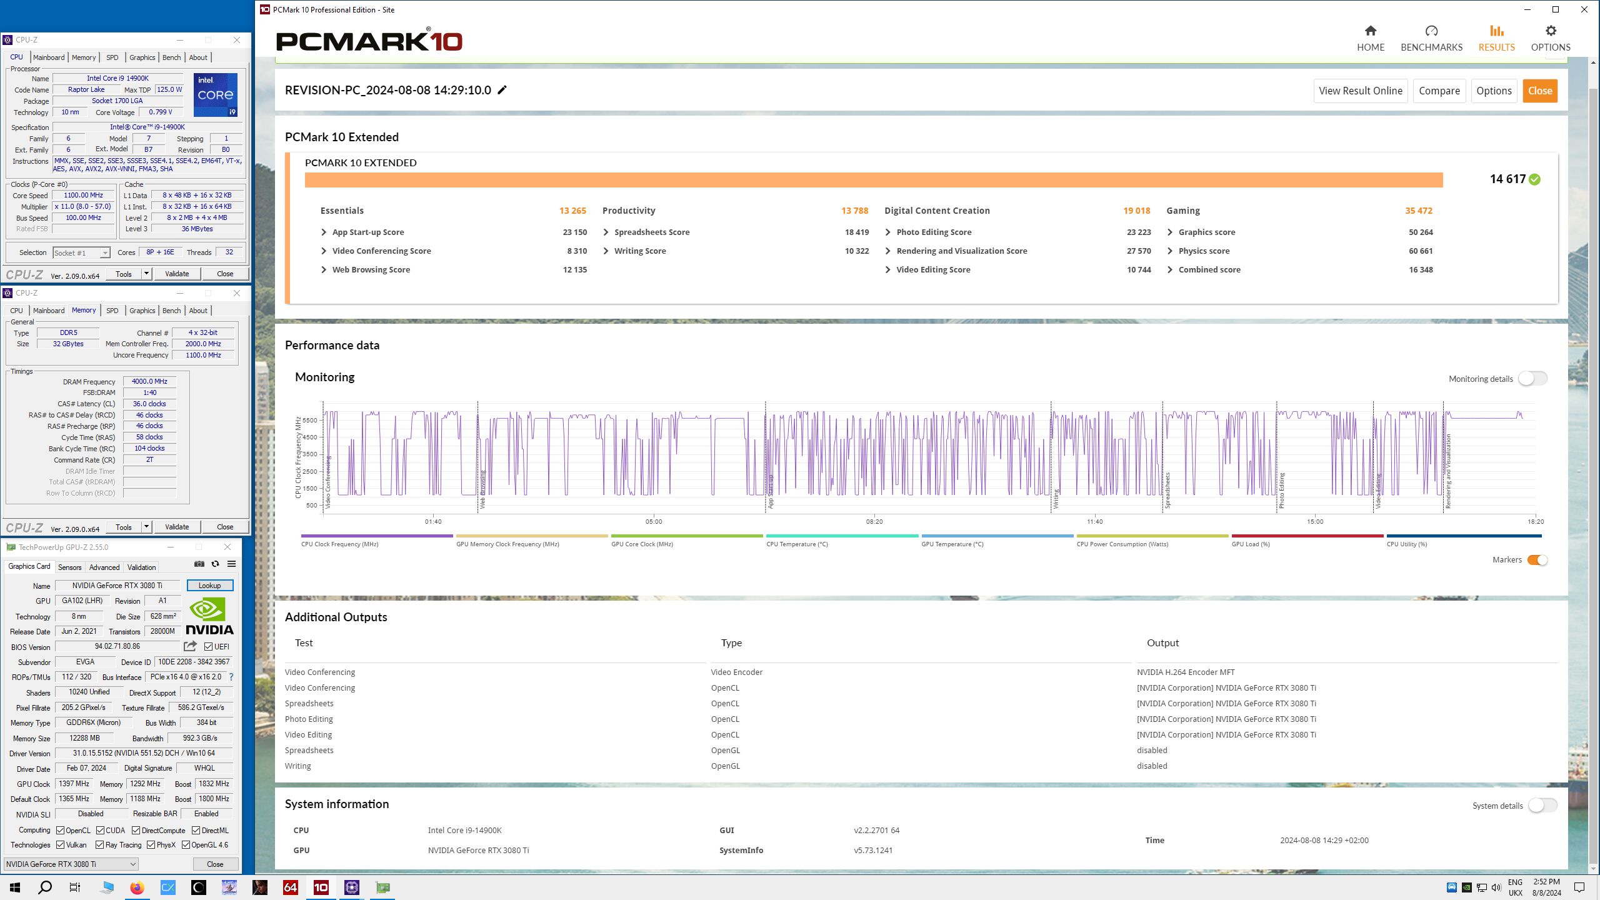Open the NVIDIA tray icon
This screenshot has height=900, width=1600.
(1467, 887)
